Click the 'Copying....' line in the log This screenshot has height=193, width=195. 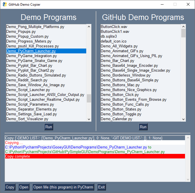[x=95, y=142]
